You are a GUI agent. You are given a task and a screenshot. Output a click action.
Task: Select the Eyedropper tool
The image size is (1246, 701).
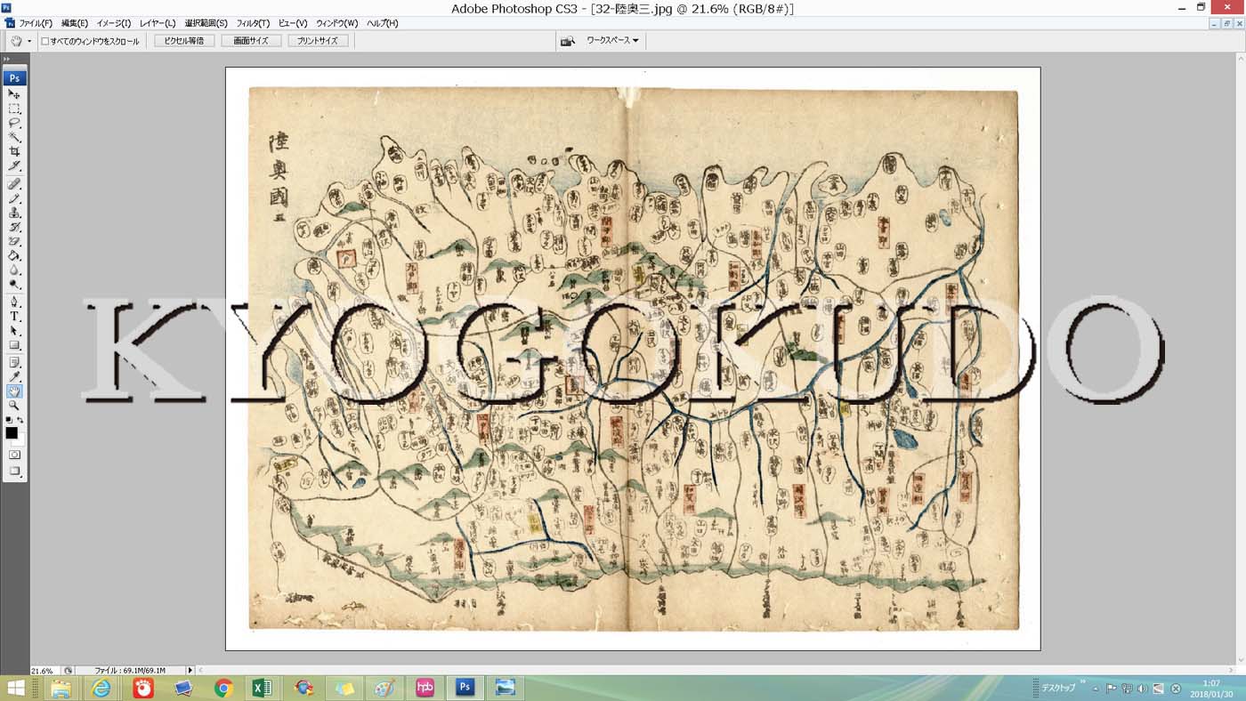coord(14,376)
